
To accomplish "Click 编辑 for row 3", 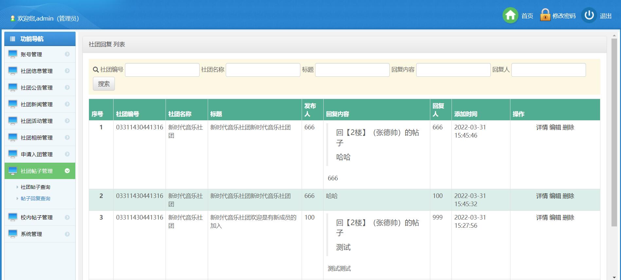I will click(x=555, y=218).
